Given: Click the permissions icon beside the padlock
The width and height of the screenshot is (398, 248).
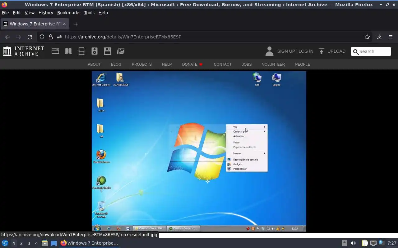Looking at the screenshot, I should 59,37.
